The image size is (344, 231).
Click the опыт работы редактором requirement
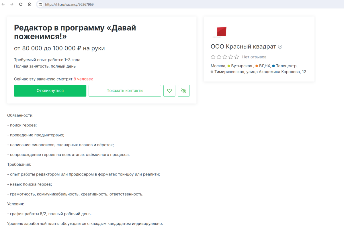pos(83,174)
